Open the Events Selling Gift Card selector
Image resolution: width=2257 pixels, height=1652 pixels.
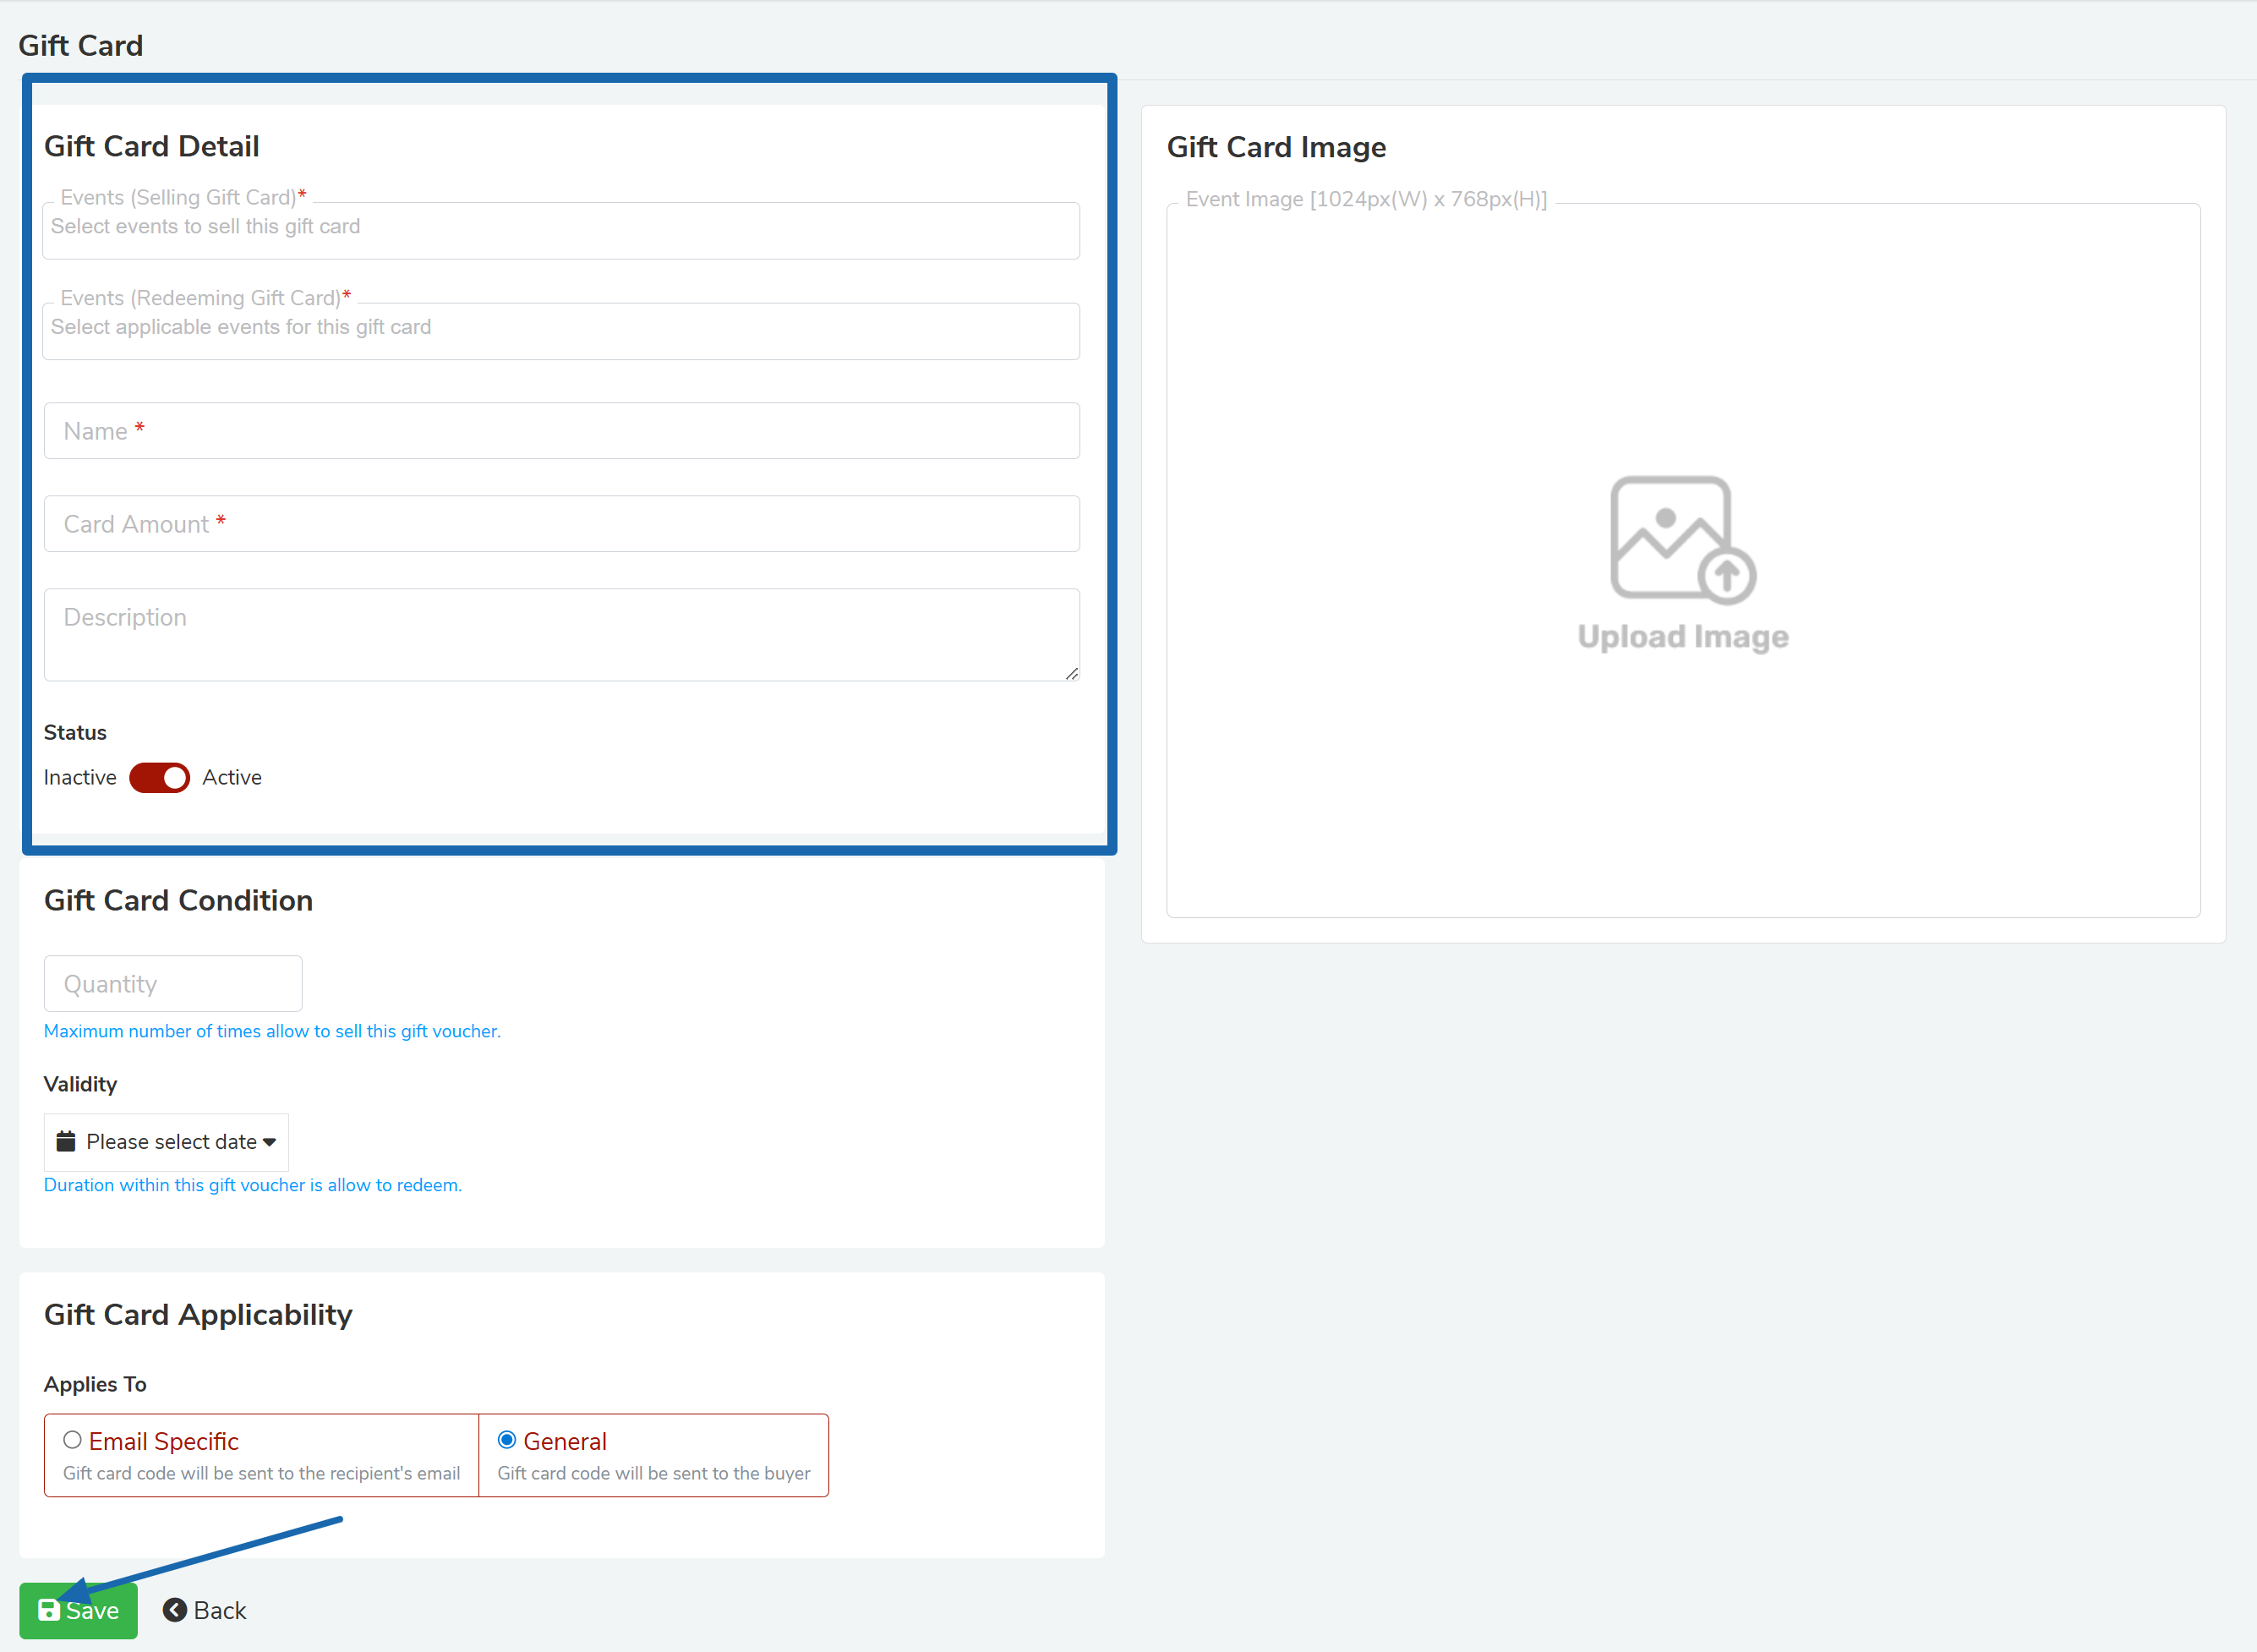pos(560,230)
